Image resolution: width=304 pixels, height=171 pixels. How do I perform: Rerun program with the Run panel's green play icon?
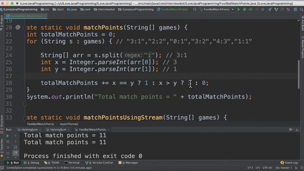[x=8, y=136]
